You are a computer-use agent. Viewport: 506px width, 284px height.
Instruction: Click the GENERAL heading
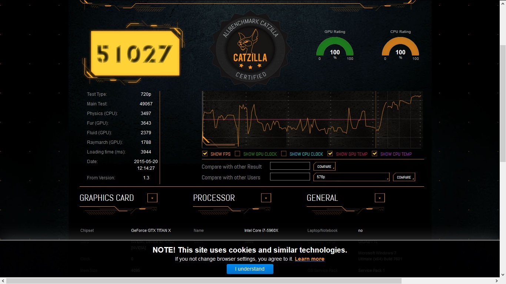pos(322,198)
